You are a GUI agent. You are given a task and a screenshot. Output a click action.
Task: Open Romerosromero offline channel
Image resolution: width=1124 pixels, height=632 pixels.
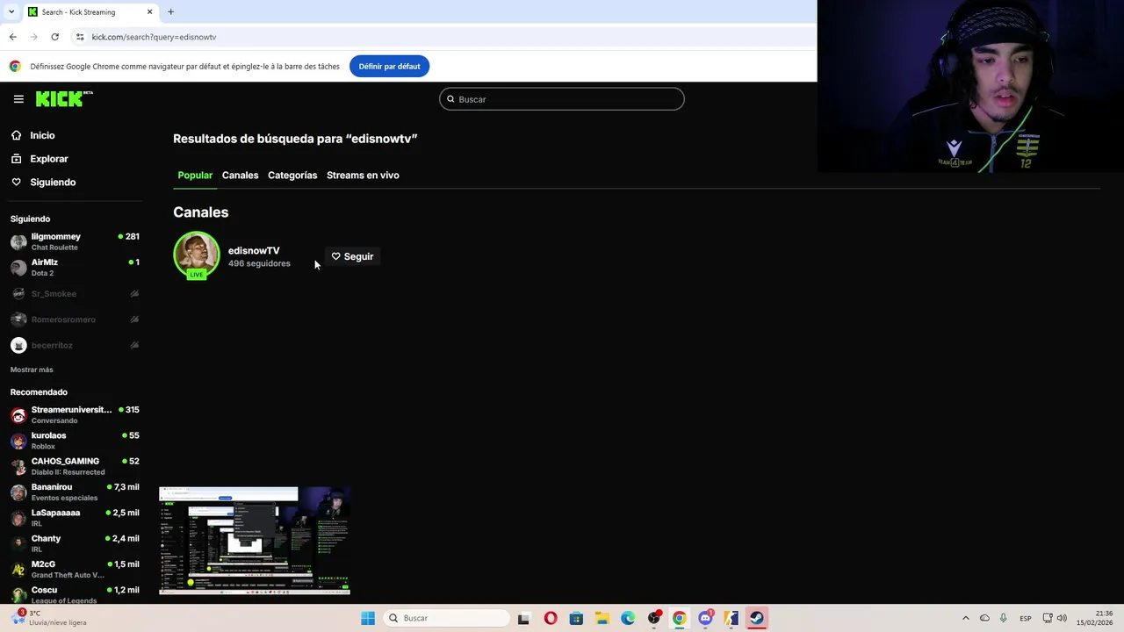point(75,320)
